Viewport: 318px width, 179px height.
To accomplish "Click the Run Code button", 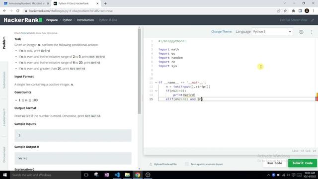I will (x=274, y=163).
